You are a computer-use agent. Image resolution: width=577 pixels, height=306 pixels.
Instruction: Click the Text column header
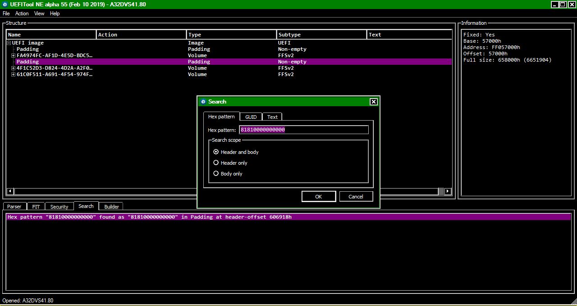pos(409,35)
